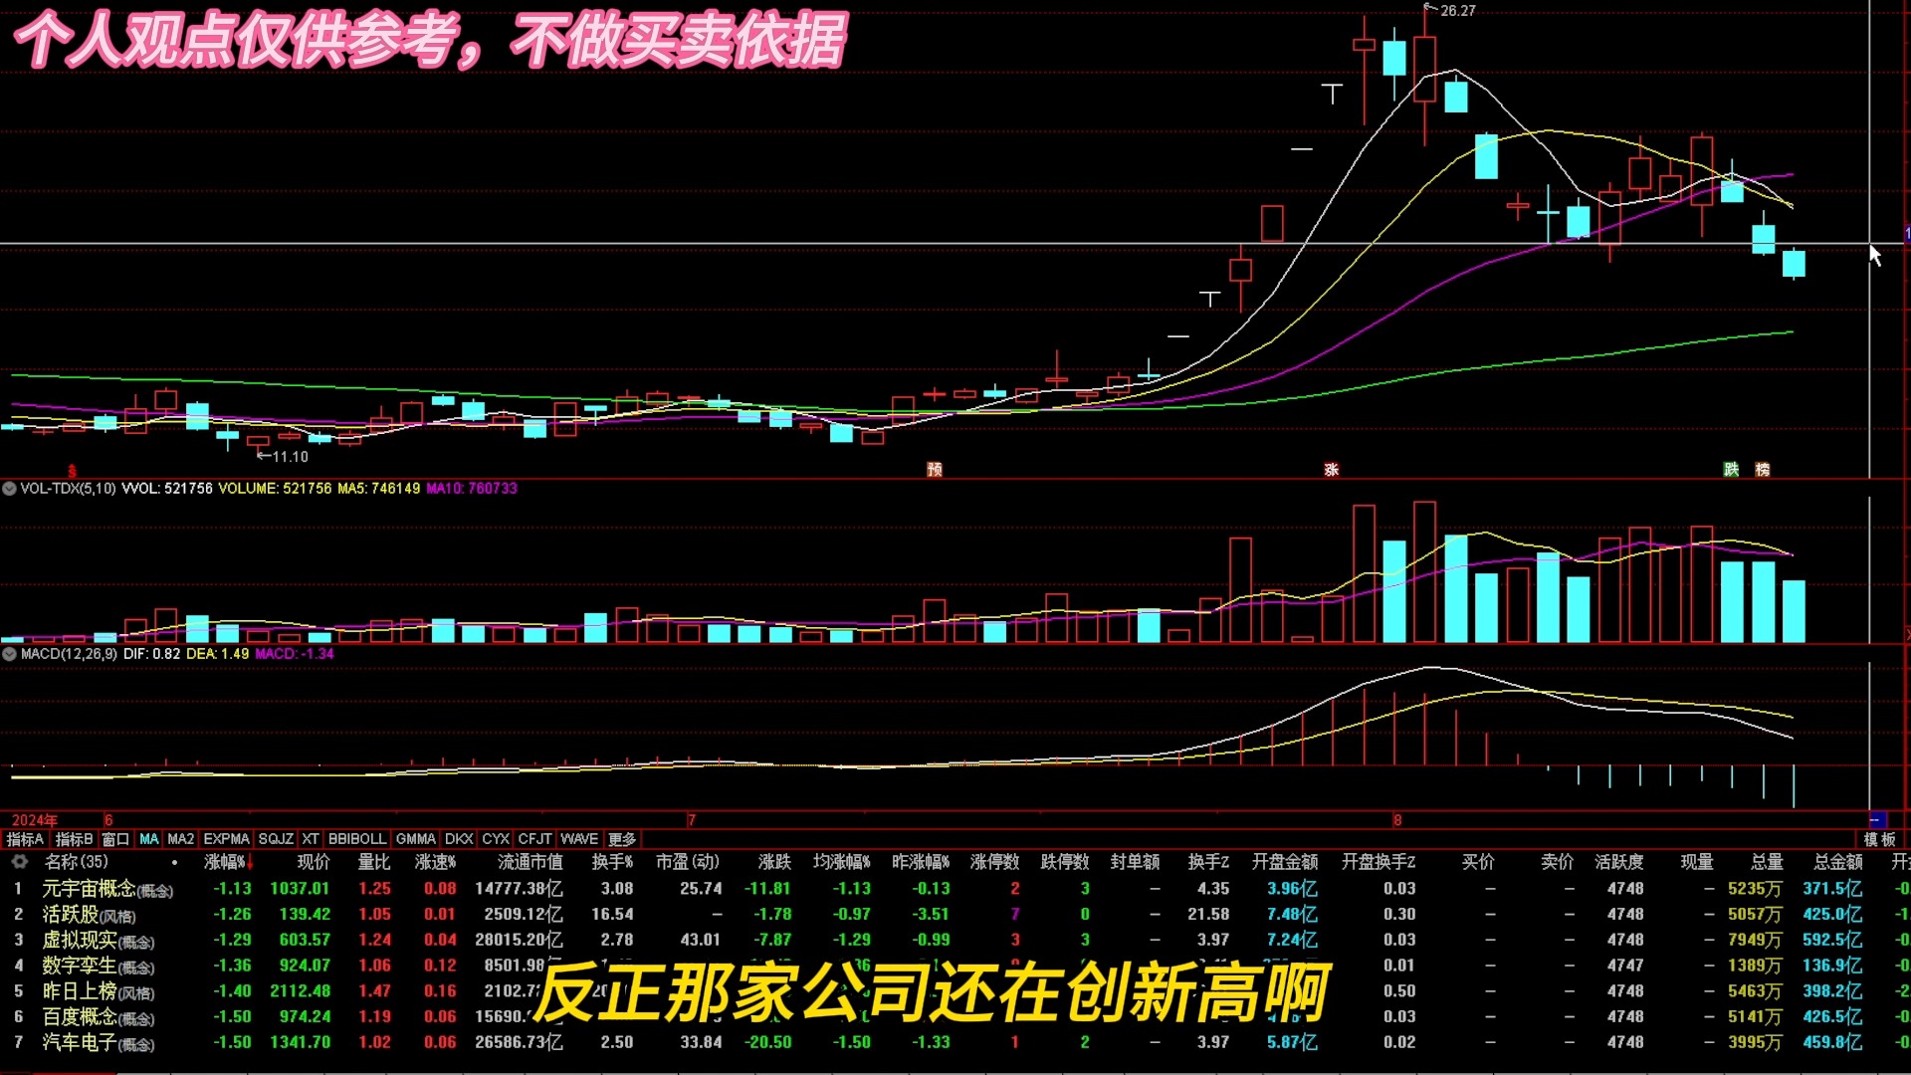Sort by 涨停数 column header
The height and width of the screenshot is (1075, 1911).
(x=995, y=862)
